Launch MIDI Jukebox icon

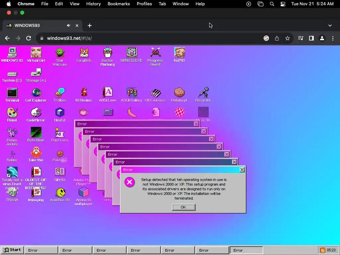pos(155,95)
